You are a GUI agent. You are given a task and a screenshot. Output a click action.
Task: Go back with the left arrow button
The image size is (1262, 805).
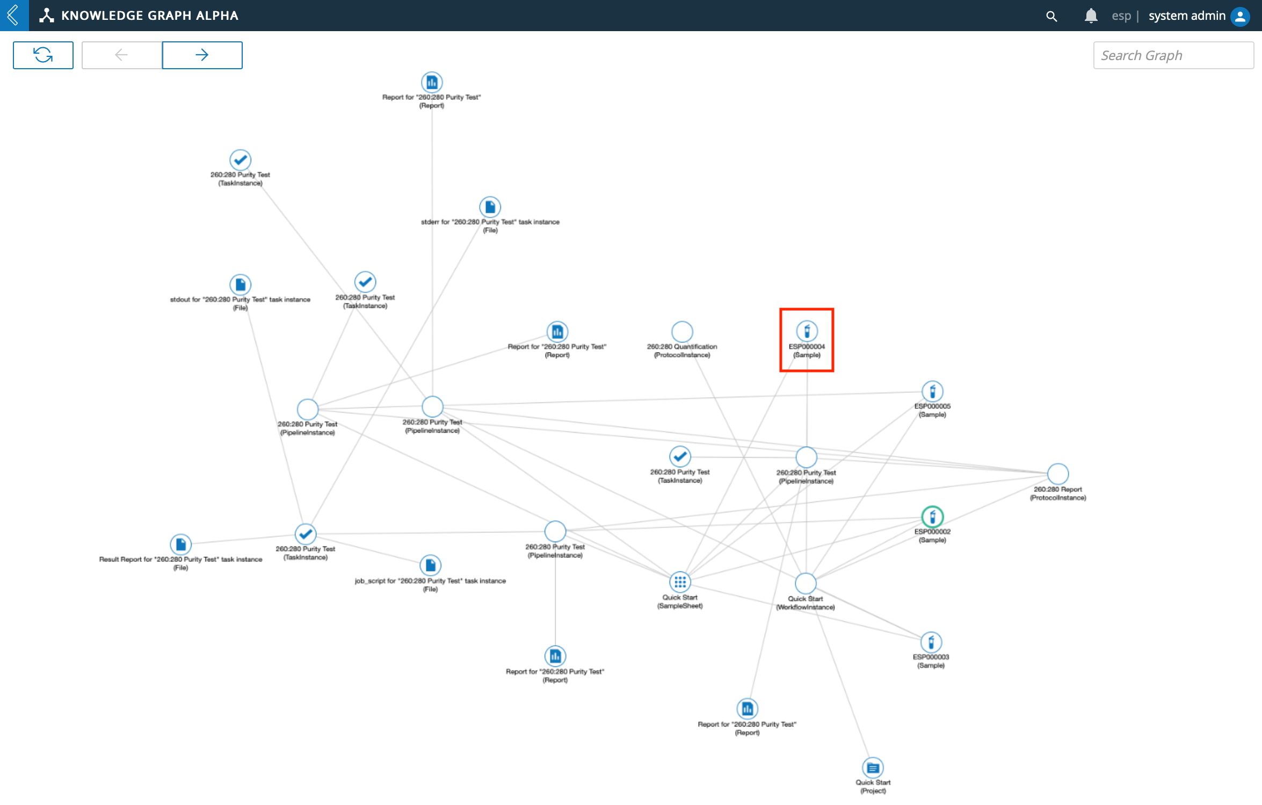coord(122,55)
